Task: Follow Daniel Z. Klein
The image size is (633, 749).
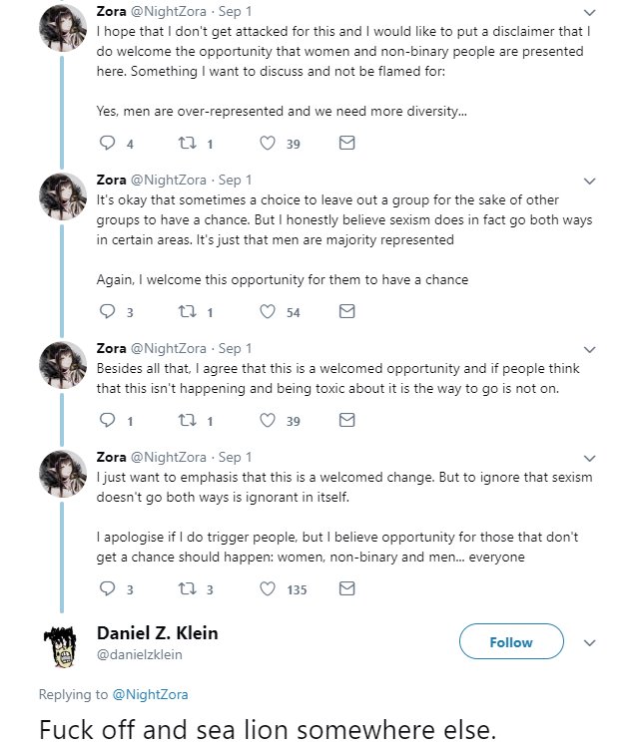Action: (x=511, y=641)
